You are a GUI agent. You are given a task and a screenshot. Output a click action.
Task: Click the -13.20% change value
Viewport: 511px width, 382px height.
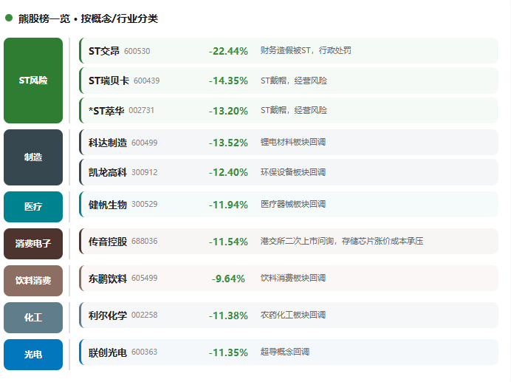(228, 111)
